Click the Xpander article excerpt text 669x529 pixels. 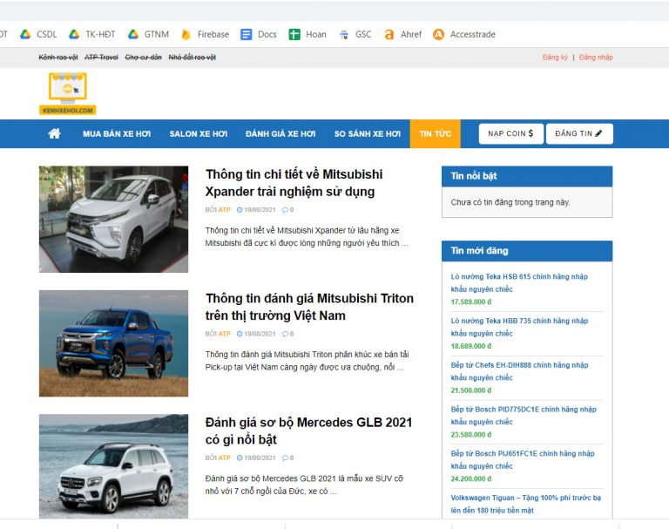tap(307, 236)
